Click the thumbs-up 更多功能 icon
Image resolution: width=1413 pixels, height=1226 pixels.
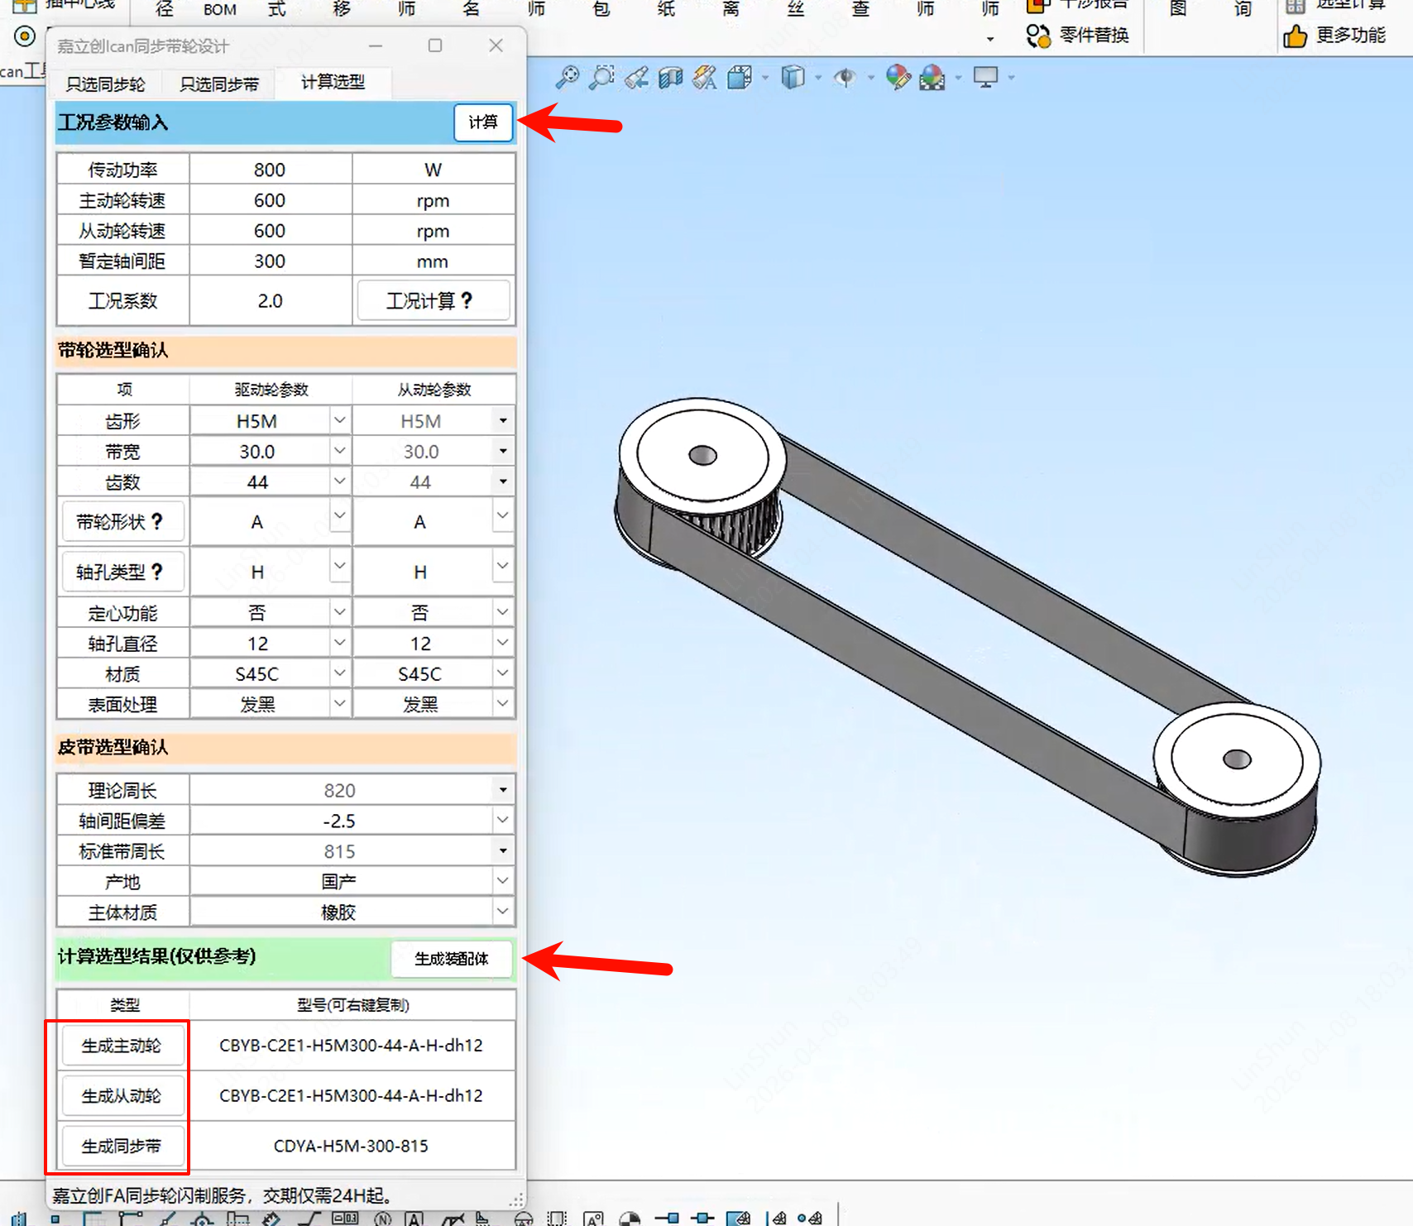point(1295,36)
